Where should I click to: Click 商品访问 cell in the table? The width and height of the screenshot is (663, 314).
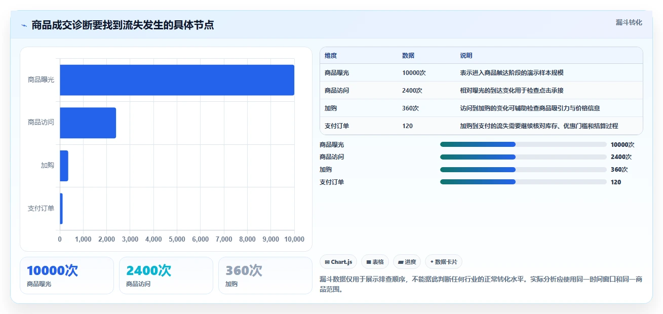coord(337,91)
